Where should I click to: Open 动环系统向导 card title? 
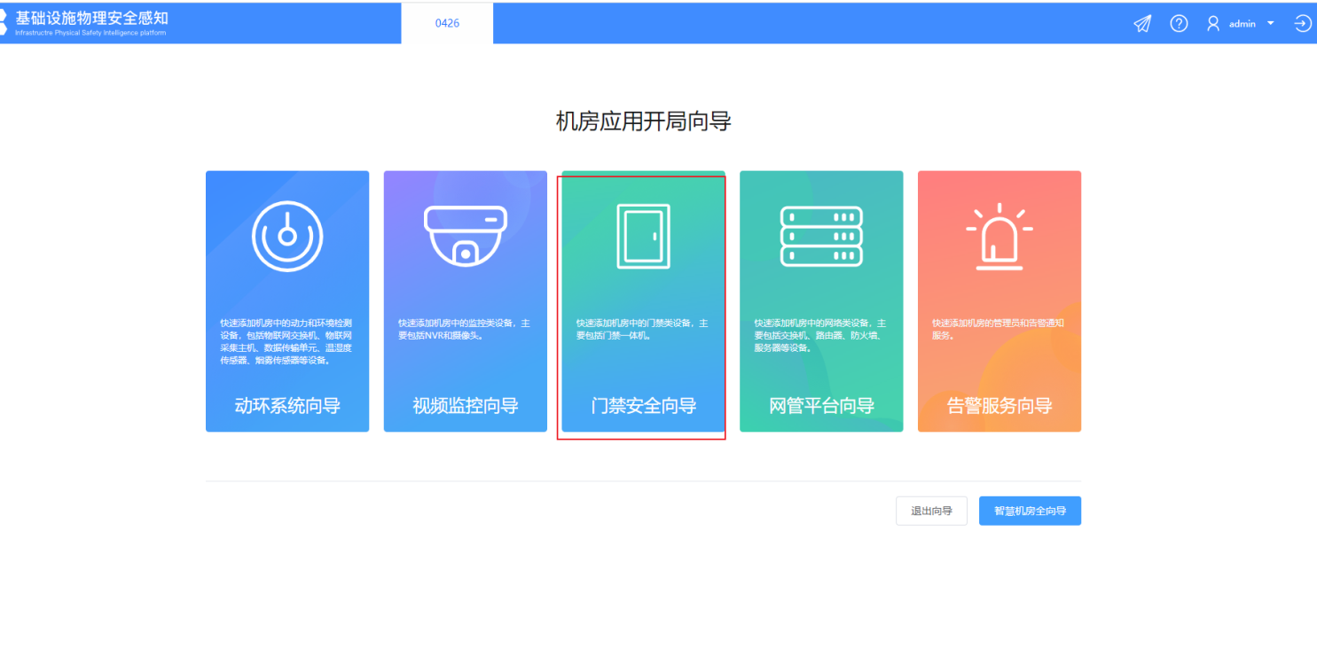tap(287, 406)
